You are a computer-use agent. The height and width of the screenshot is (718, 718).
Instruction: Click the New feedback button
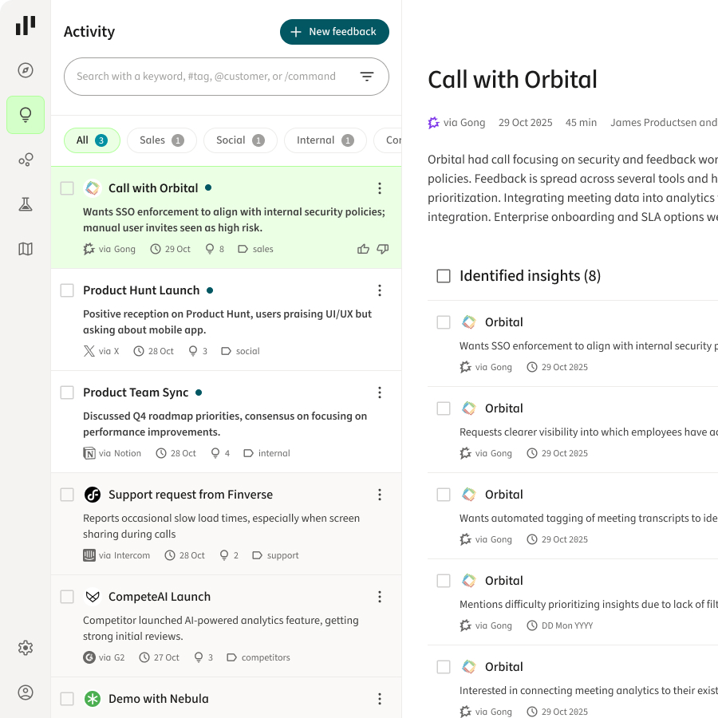(x=334, y=32)
